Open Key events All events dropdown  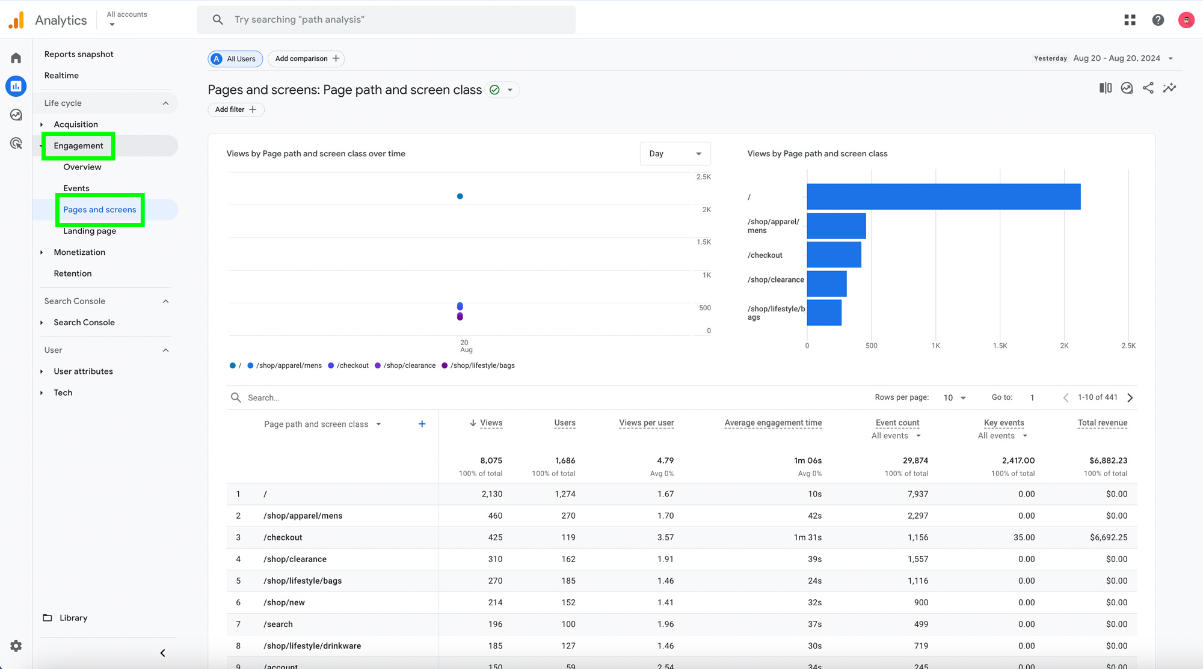[x=1003, y=436]
